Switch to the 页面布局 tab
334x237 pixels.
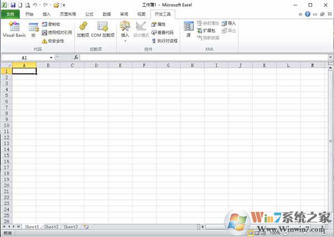click(x=68, y=14)
